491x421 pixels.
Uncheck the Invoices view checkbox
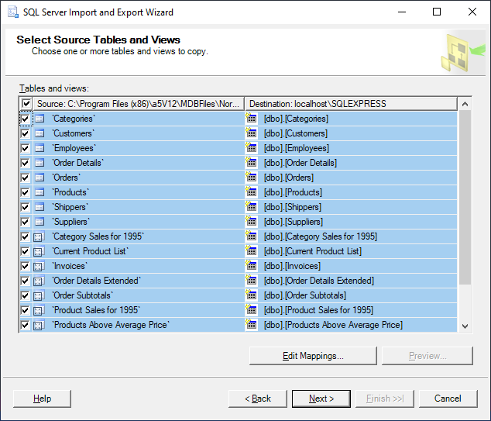(x=25, y=266)
